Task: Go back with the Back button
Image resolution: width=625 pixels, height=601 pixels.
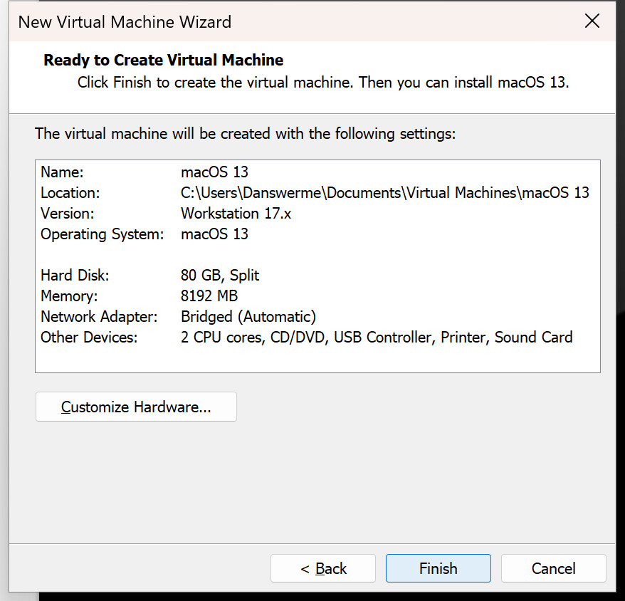Action: coord(323,568)
